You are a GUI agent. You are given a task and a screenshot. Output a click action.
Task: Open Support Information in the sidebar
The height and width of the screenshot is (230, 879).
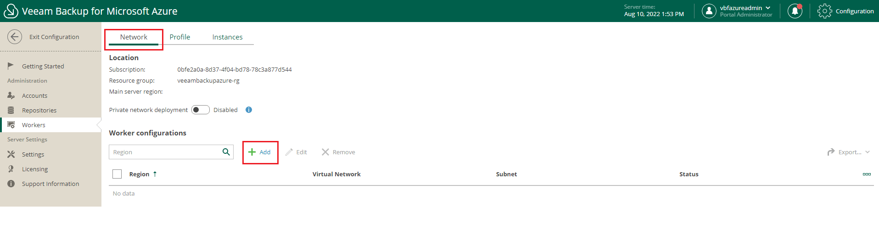(x=50, y=184)
